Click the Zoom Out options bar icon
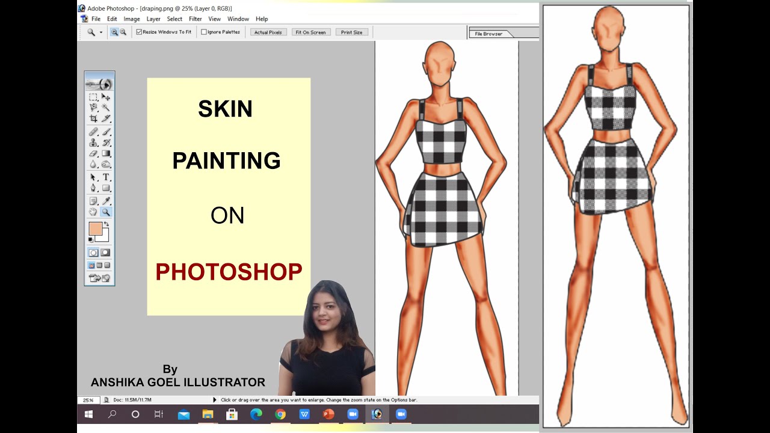 [x=123, y=32]
